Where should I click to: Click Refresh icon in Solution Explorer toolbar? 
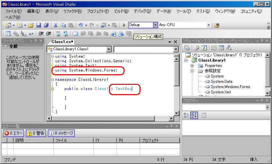click(x=205, y=48)
